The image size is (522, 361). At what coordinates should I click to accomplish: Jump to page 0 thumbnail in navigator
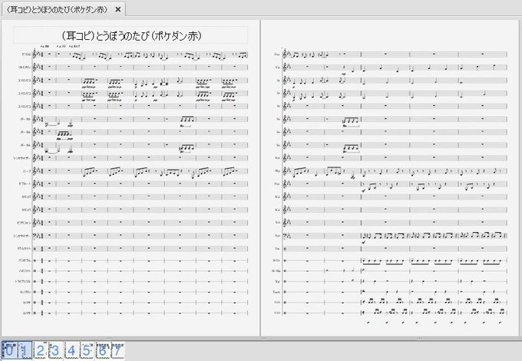click(9, 350)
